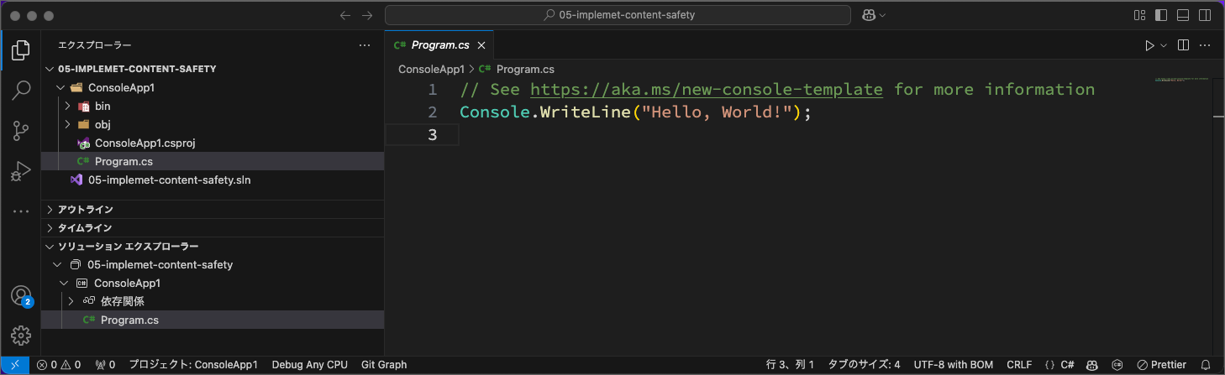Go back using the navigation back arrow
The image size is (1225, 375).
coord(344,15)
